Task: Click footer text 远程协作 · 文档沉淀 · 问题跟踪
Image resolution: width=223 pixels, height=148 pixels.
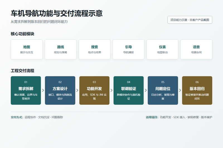Action: pyautogui.click(x=44, y=117)
